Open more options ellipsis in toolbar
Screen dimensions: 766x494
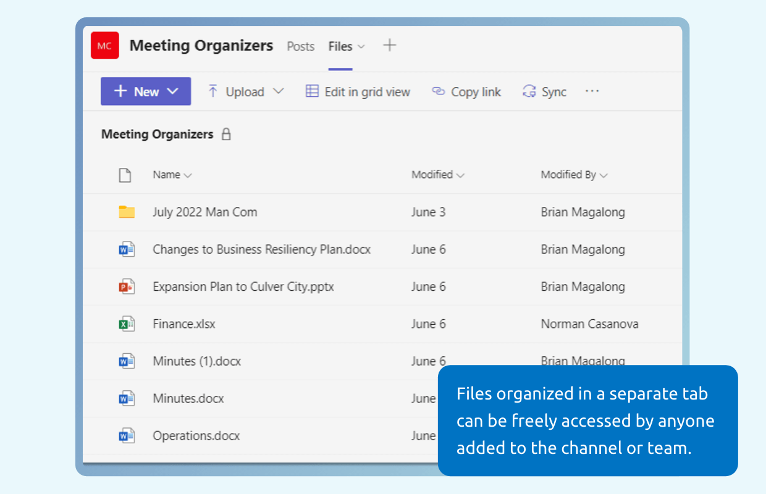pyautogui.click(x=592, y=91)
